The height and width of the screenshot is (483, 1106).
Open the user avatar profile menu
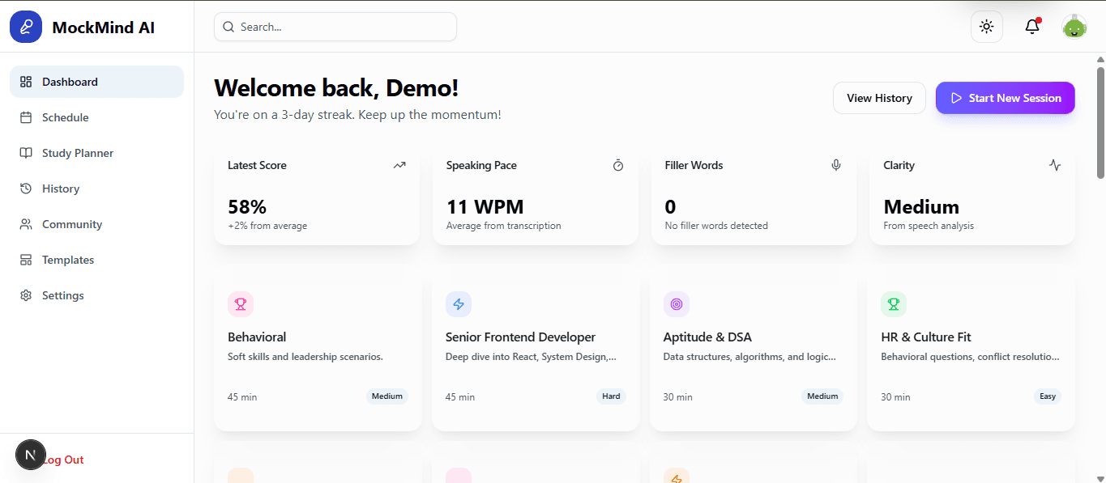tap(1074, 27)
